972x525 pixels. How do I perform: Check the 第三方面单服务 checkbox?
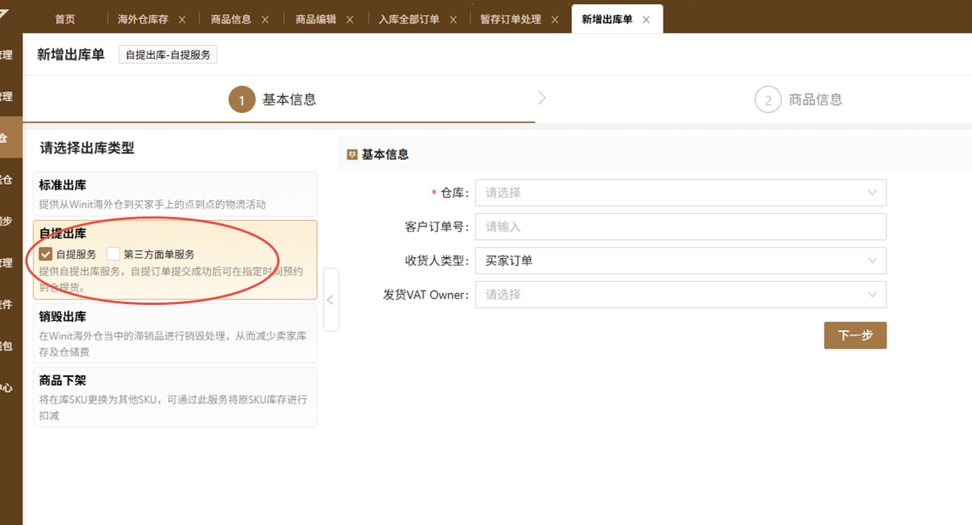pos(113,254)
